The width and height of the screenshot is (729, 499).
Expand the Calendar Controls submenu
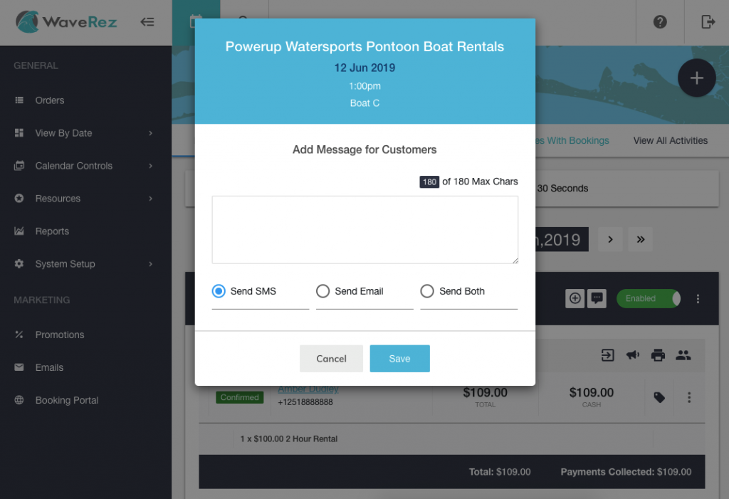[x=85, y=166]
